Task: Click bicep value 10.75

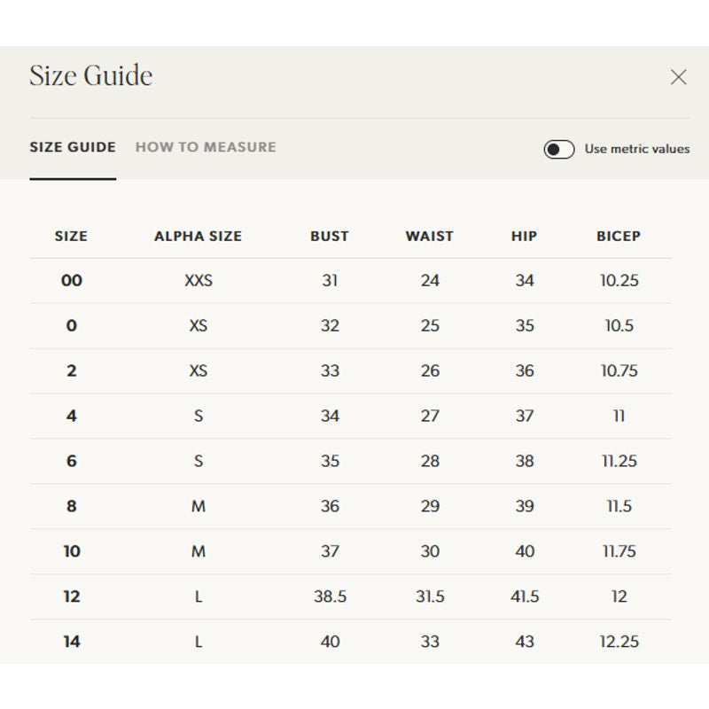Action: coord(619,370)
